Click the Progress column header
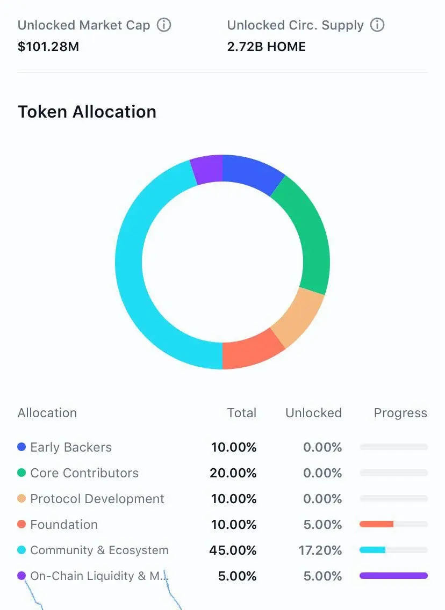The width and height of the screenshot is (445, 610). pyautogui.click(x=400, y=413)
